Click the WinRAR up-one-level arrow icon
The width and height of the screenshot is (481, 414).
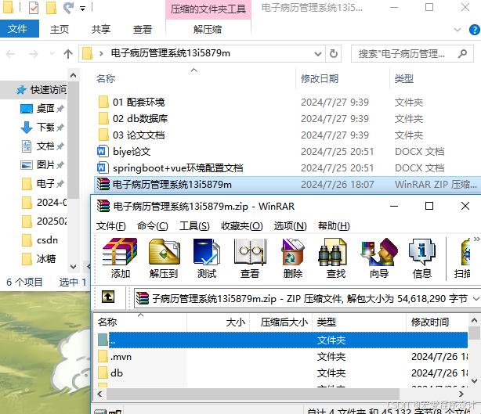[x=108, y=297]
